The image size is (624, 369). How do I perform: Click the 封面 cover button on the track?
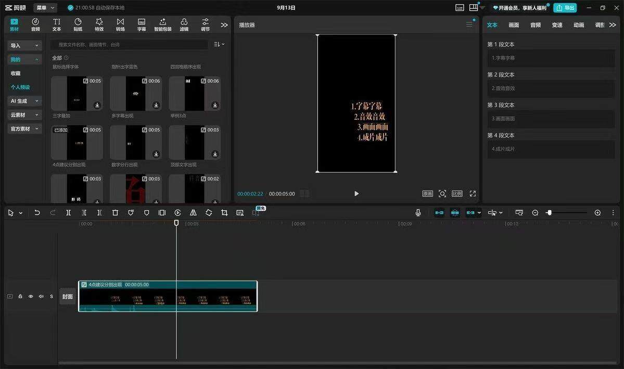coord(68,297)
